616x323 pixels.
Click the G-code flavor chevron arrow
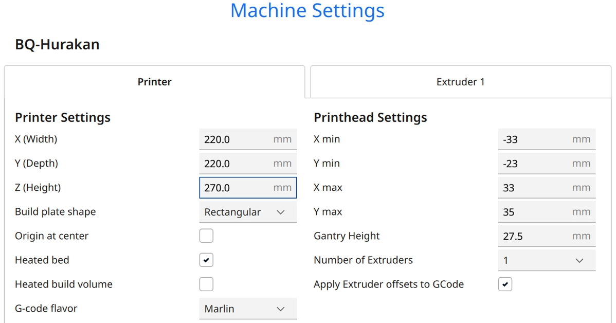(x=281, y=309)
